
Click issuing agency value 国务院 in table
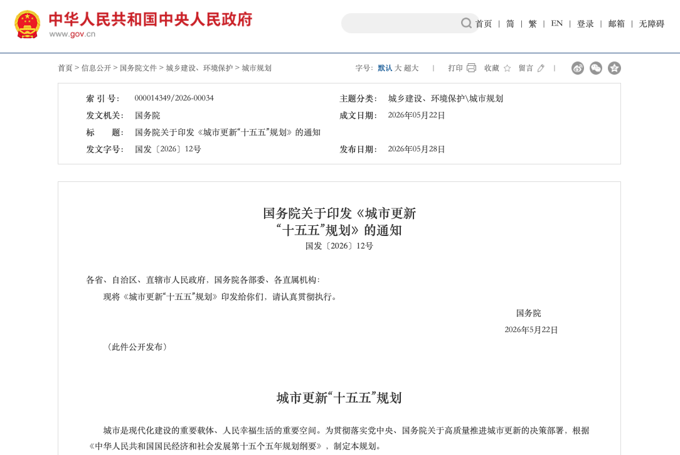[147, 115]
